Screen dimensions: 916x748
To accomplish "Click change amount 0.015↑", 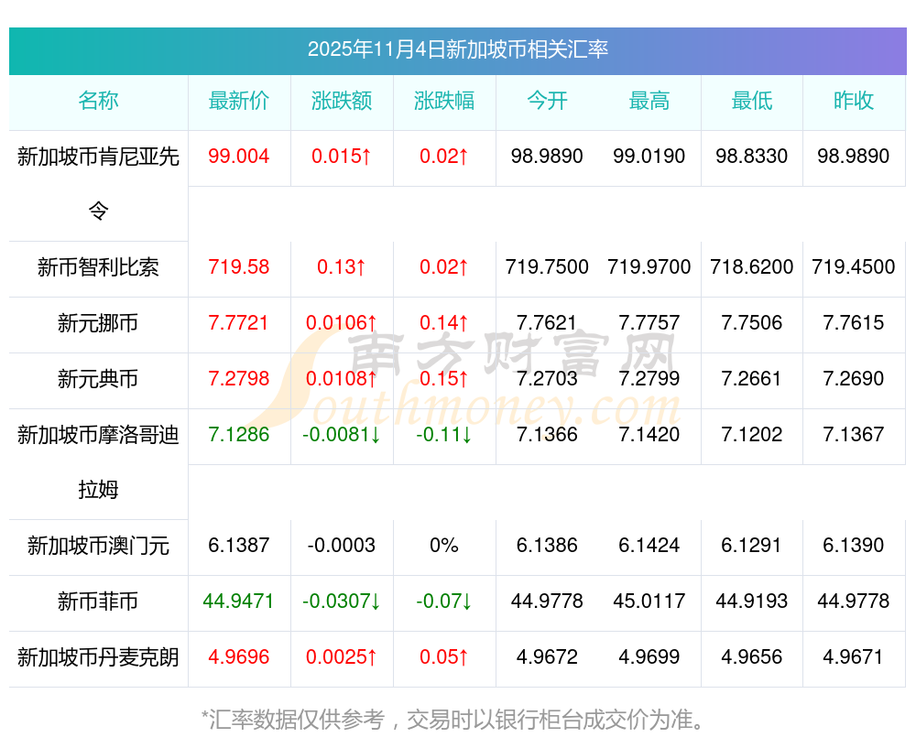I will [x=341, y=156].
